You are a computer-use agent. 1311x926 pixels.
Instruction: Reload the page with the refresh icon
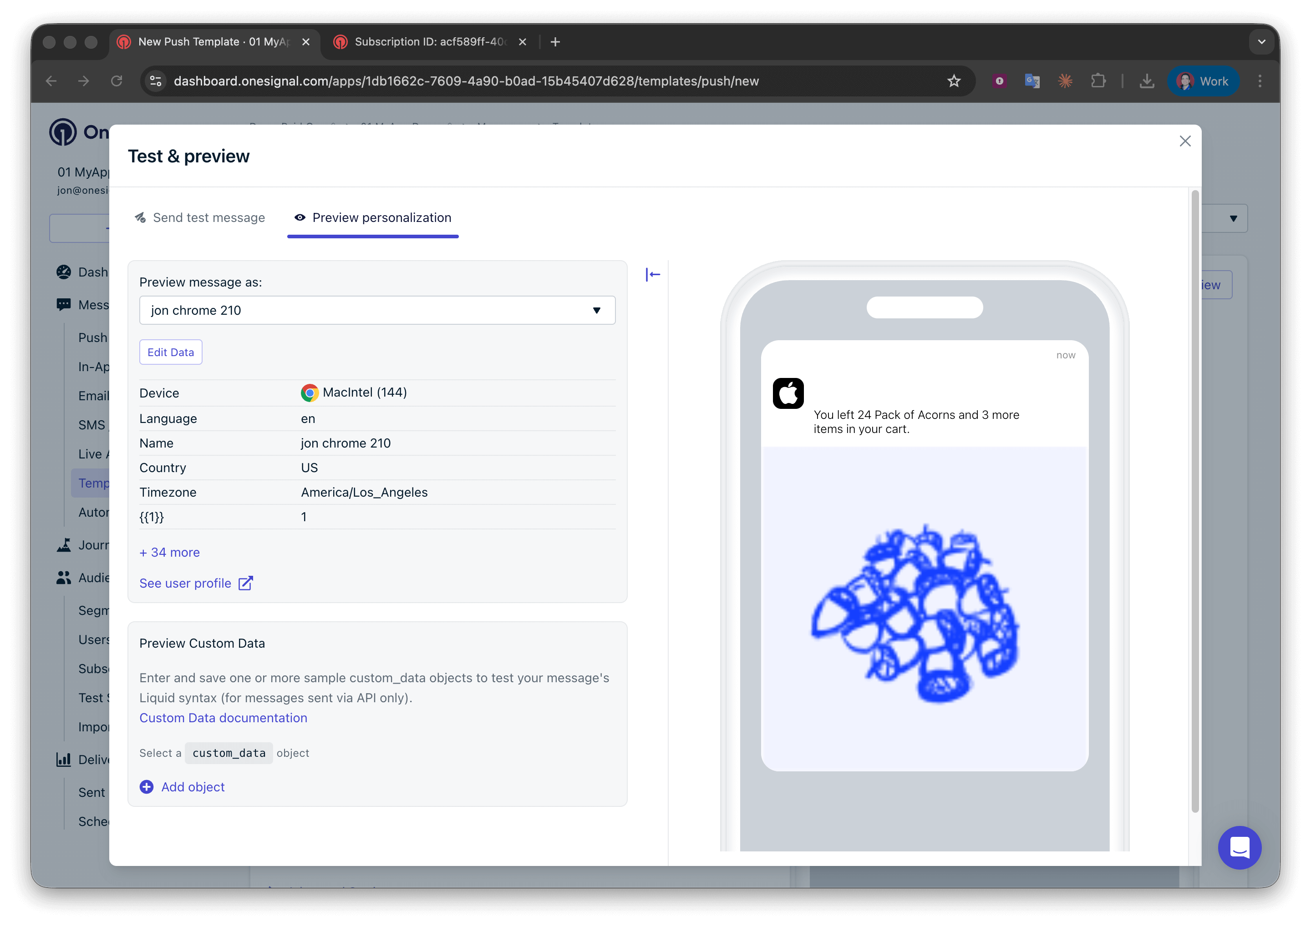pos(117,81)
